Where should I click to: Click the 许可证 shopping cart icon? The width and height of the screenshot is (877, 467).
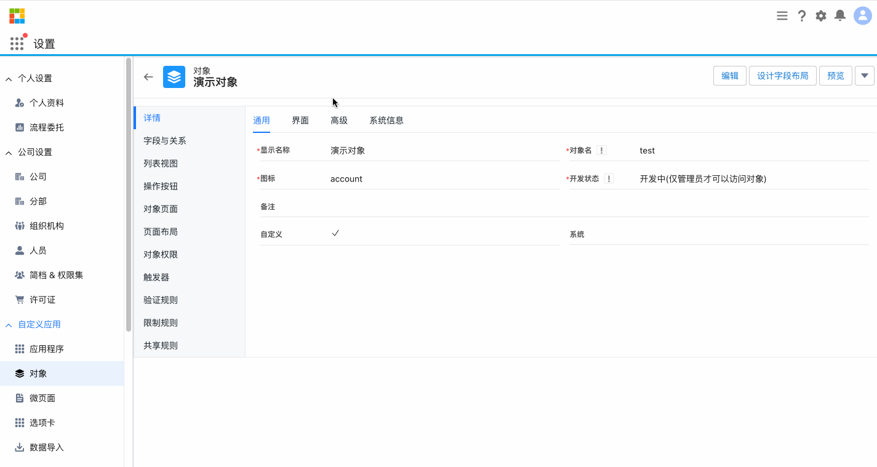click(21, 300)
